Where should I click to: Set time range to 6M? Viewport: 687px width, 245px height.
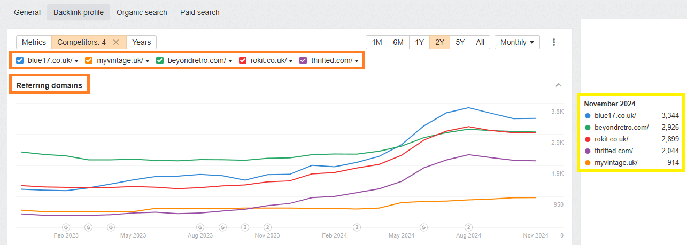[398, 42]
